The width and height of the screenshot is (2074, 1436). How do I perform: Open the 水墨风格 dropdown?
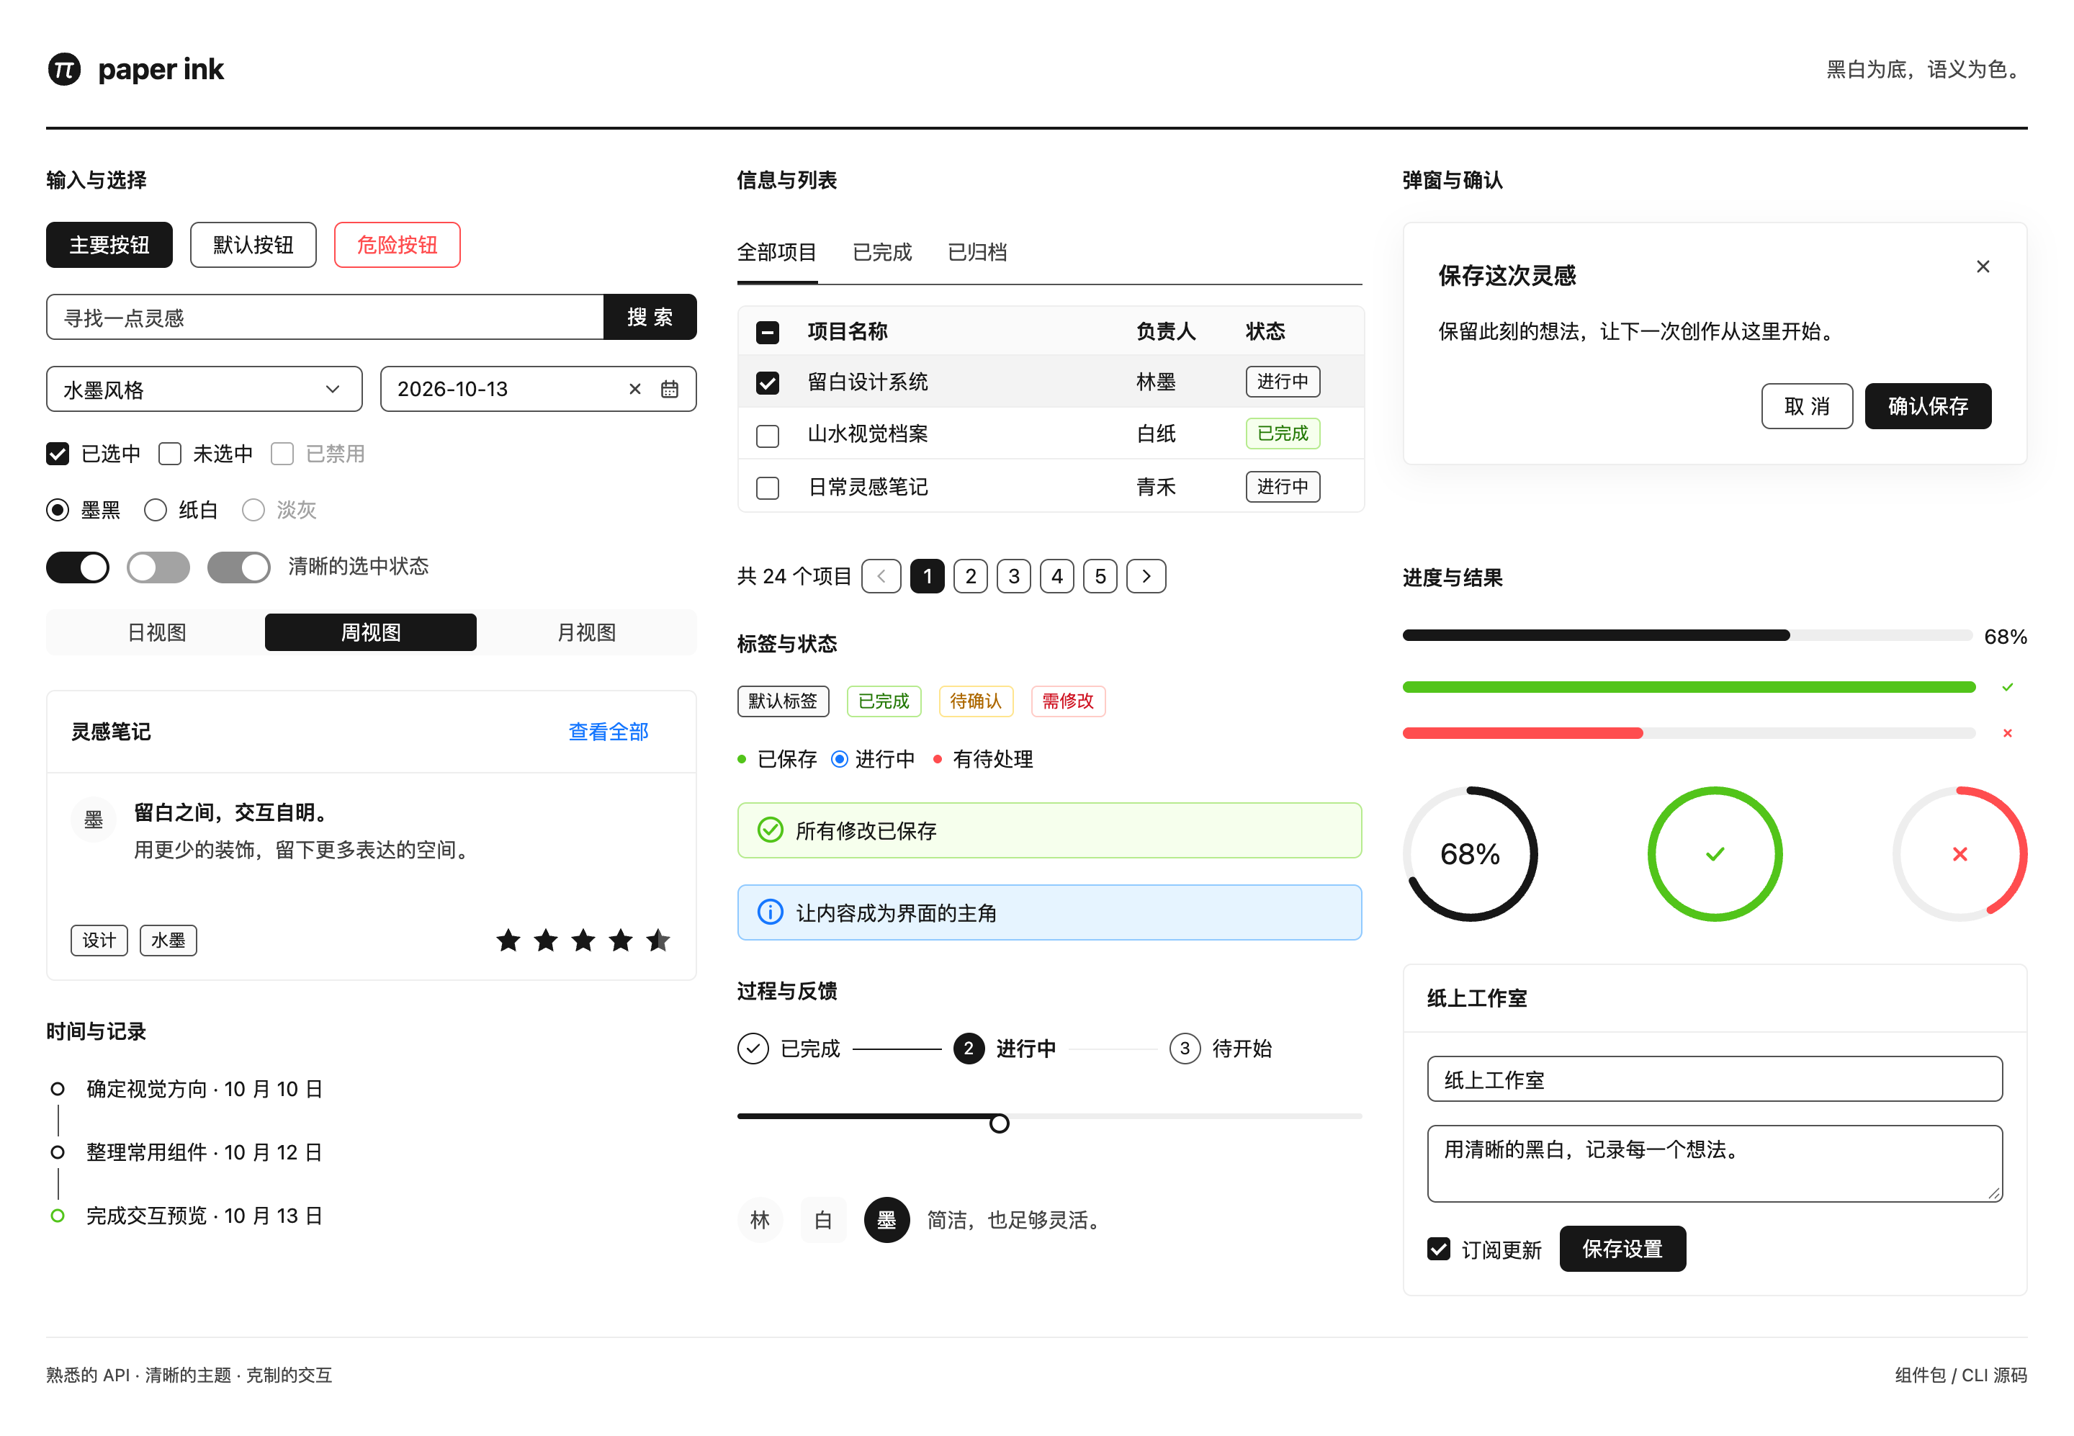tap(205, 390)
